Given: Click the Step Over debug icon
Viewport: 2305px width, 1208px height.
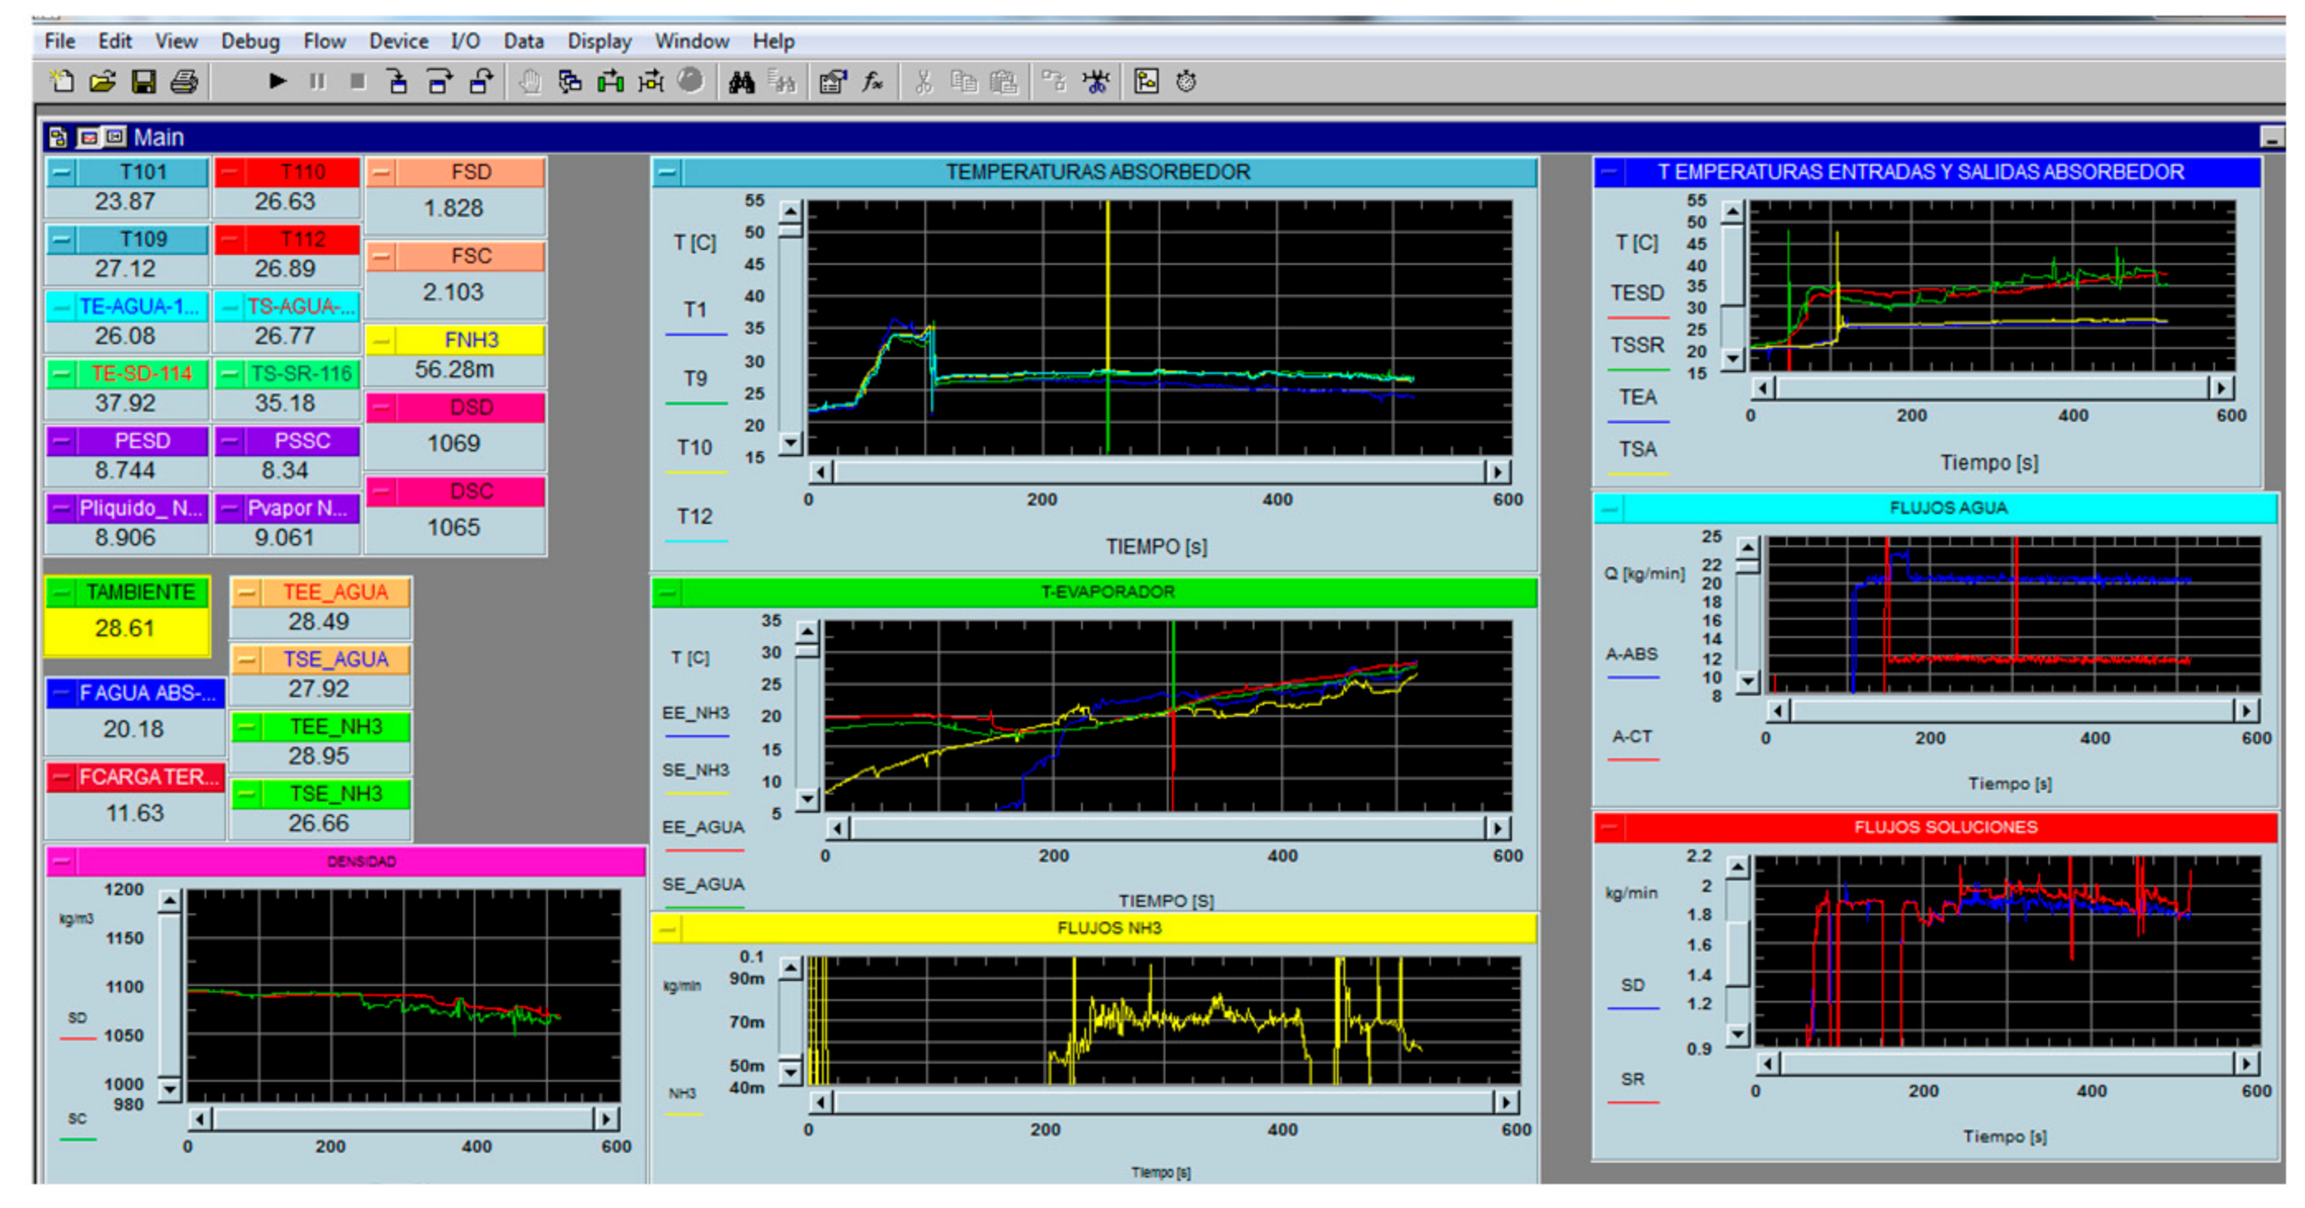Looking at the screenshot, I should coord(438,82).
